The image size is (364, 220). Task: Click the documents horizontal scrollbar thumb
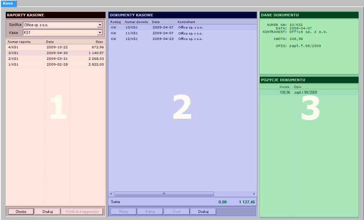pyautogui.click(x=164, y=194)
